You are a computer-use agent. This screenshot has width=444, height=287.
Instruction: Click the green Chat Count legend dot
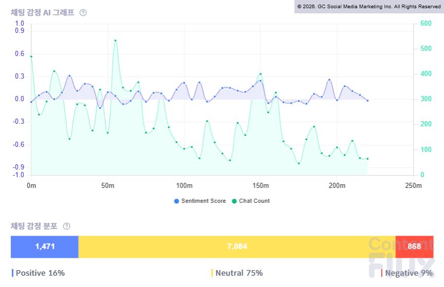[x=234, y=201]
